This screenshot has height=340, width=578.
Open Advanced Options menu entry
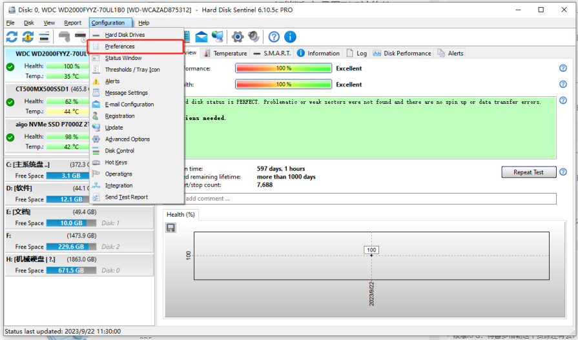click(x=137, y=139)
